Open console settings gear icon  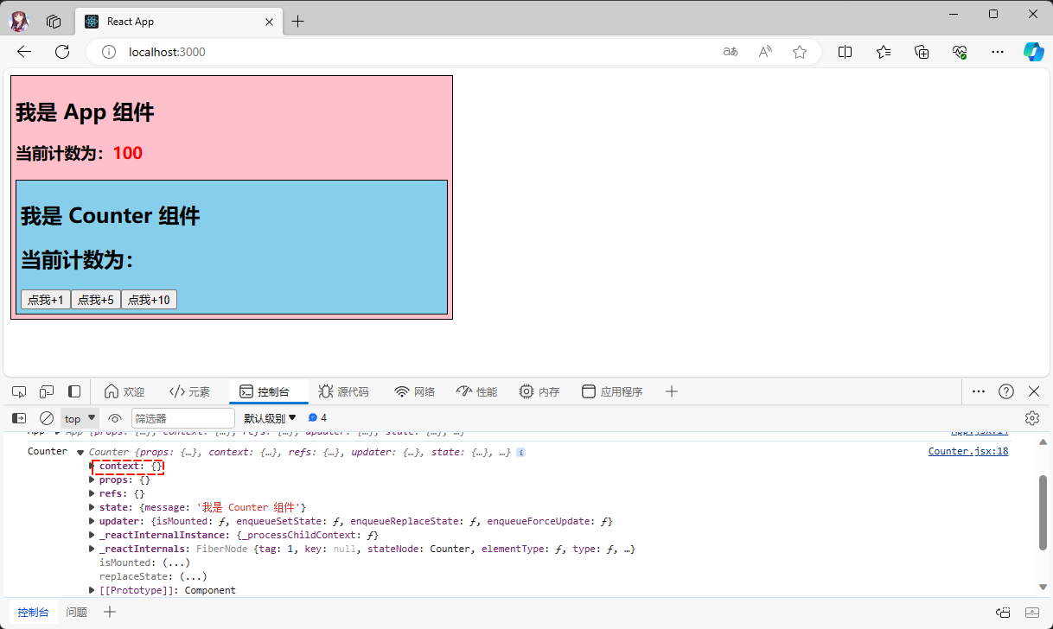coord(1031,418)
